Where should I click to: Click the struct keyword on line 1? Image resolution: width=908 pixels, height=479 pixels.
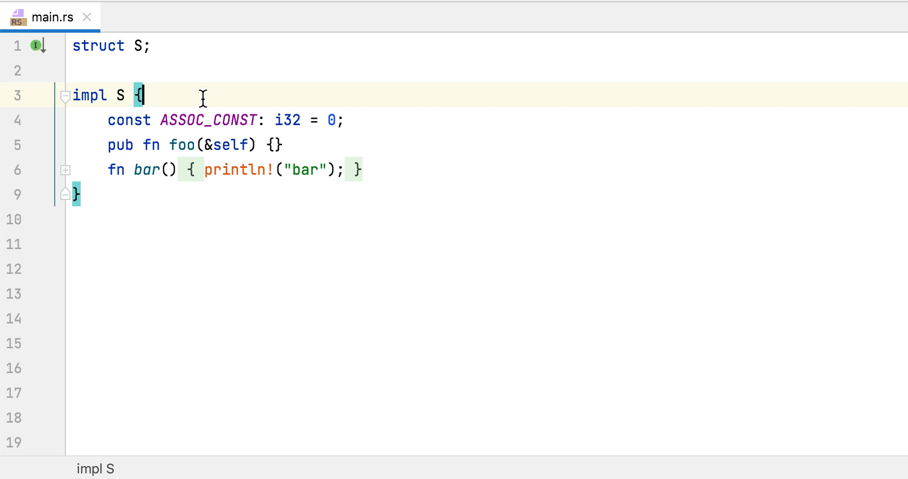pyautogui.click(x=99, y=46)
